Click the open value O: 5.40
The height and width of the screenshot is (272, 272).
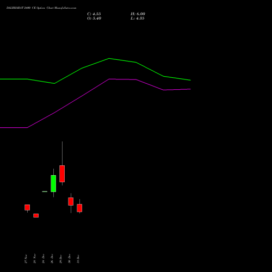pos(94,18)
